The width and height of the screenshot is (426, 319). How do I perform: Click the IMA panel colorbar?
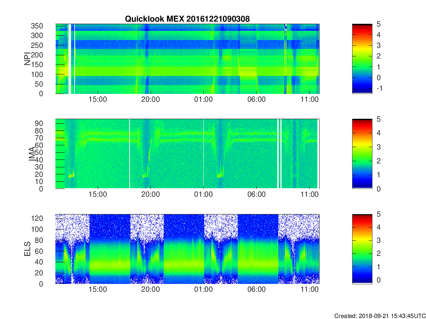click(x=362, y=154)
